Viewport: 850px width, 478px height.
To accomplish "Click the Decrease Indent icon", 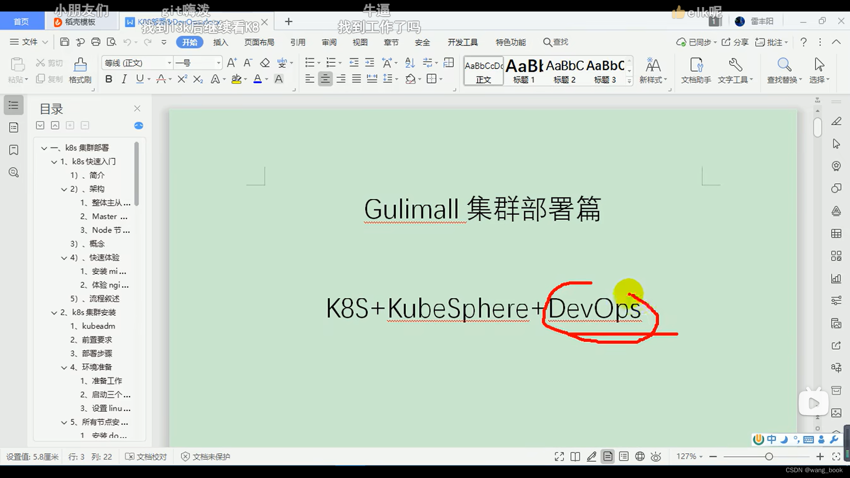I will (354, 63).
